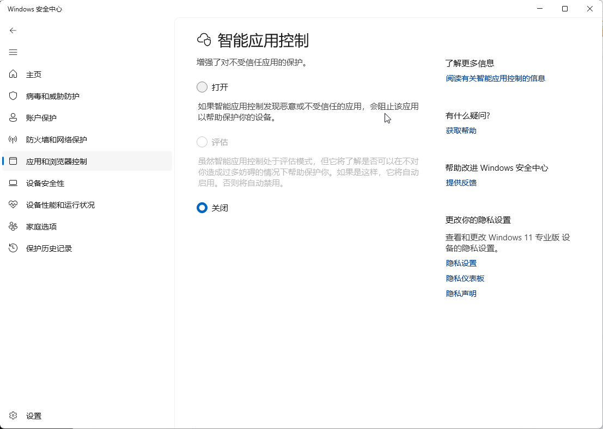Screen dimensions: 603x429
Task: Open the hamburger navigation menu
Action: [x=13, y=52]
